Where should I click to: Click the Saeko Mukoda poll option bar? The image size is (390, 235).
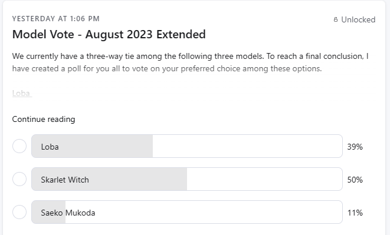tap(187, 212)
